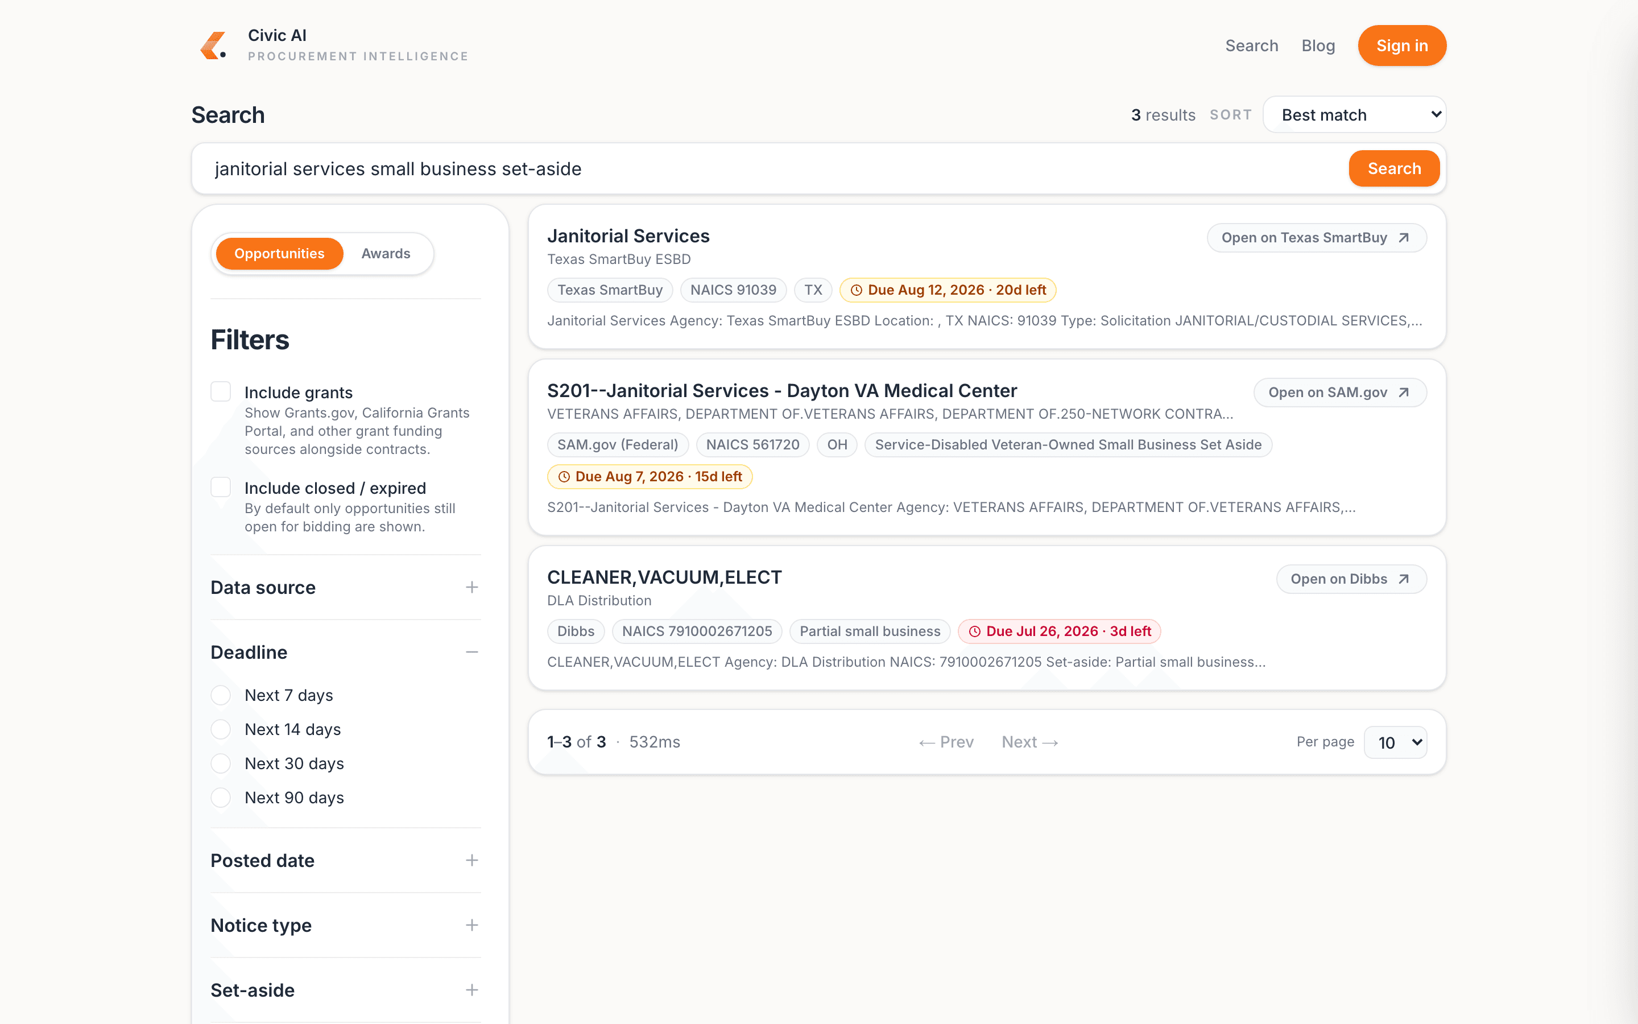1638x1024 pixels.
Task: Expand Data source with plus icon
Action: 471,587
